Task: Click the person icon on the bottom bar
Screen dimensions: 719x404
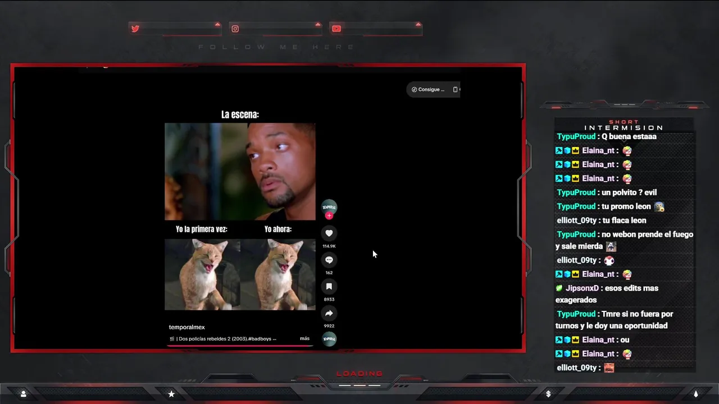Action: [x=23, y=394]
